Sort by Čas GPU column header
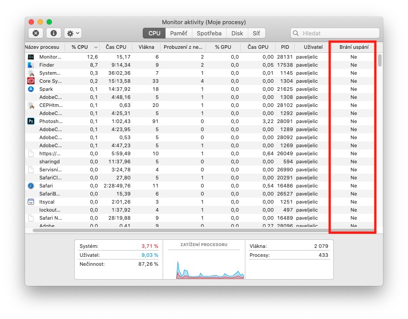The image size is (408, 319). coord(258,47)
